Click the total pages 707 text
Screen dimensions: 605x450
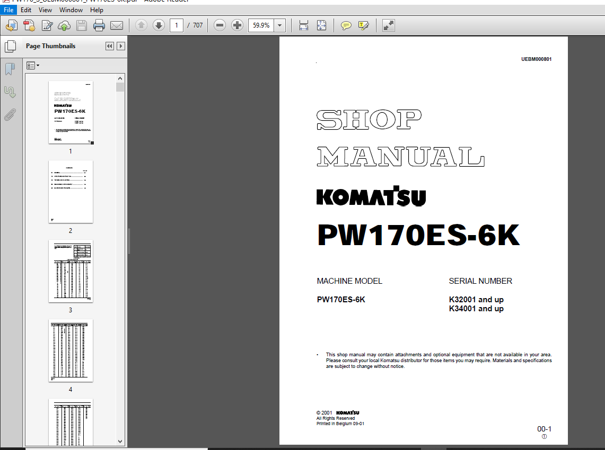[x=198, y=25]
